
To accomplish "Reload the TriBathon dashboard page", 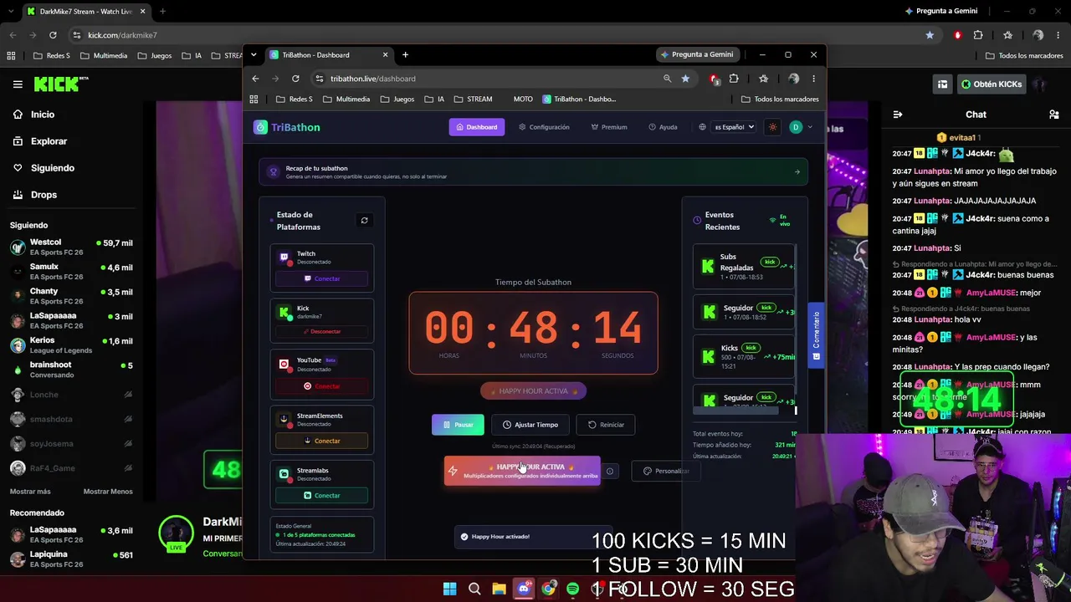I will coord(295,79).
